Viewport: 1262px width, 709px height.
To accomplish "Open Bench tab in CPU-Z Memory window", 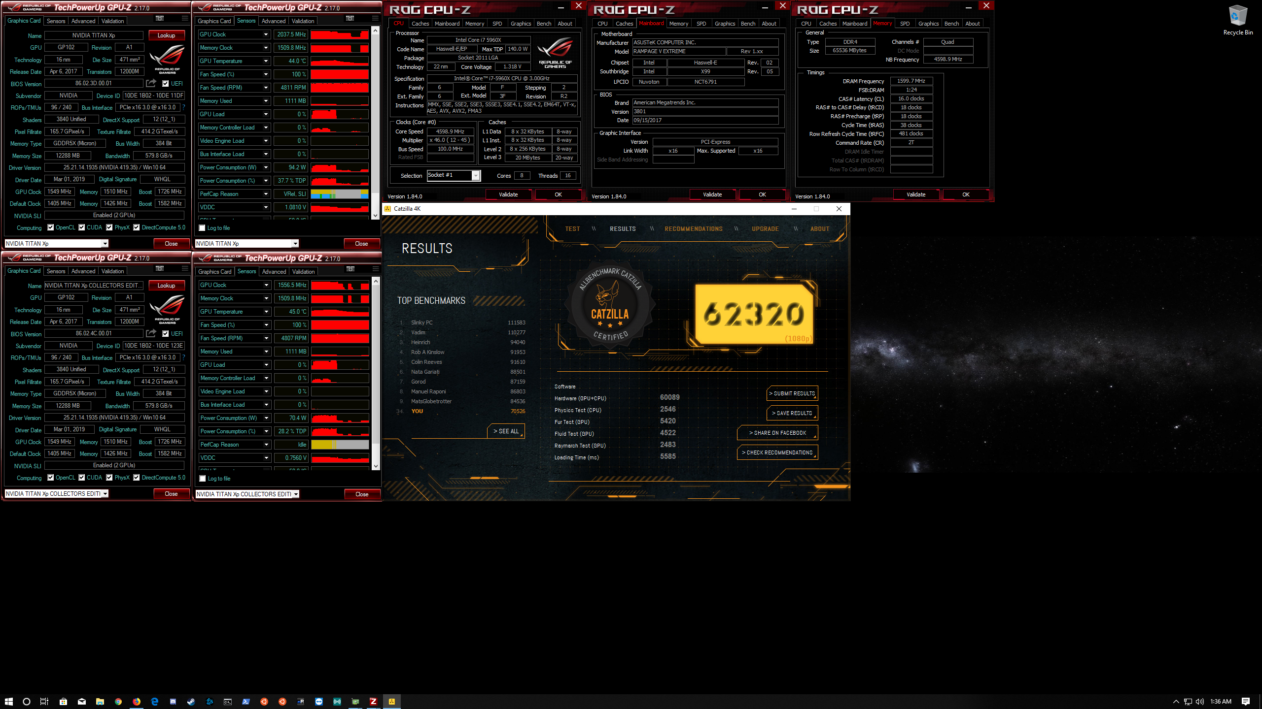I will [x=951, y=24].
